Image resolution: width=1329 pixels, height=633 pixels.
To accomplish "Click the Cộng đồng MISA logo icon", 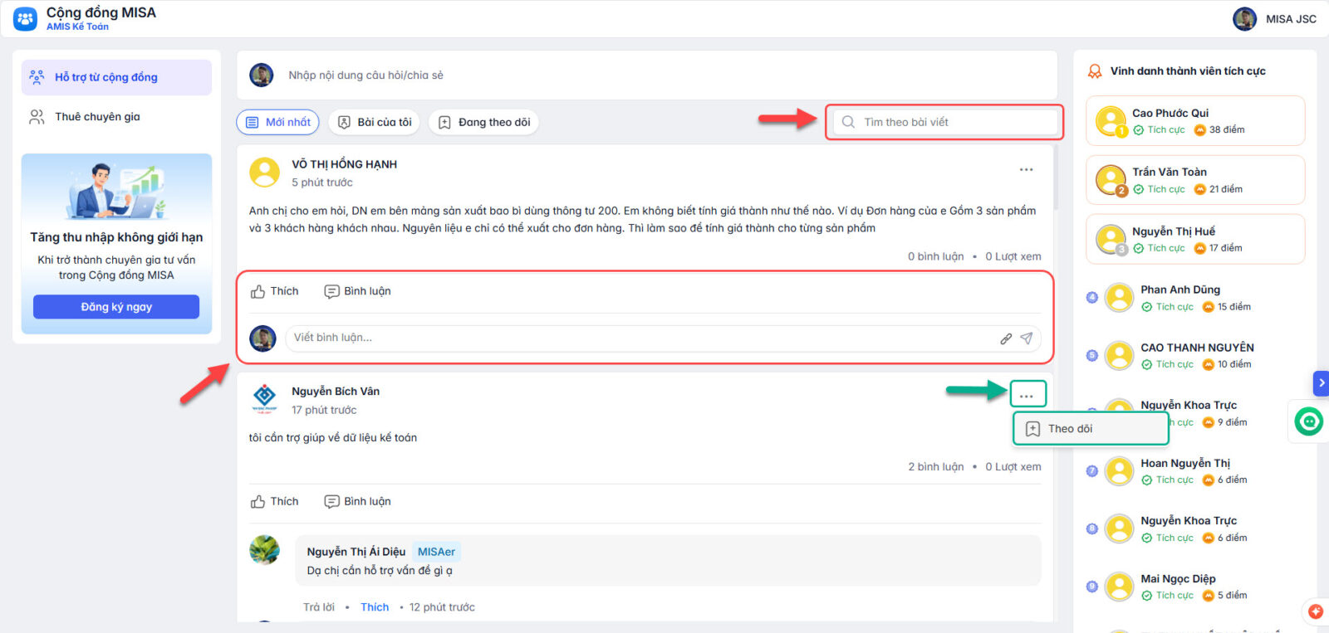I will (x=26, y=18).
